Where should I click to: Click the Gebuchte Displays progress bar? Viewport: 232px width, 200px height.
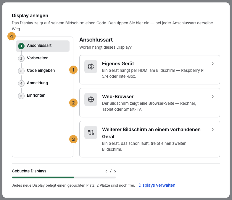click(64, 177)
